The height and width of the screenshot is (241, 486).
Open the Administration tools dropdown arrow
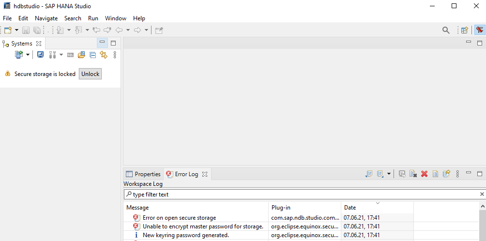61,55
